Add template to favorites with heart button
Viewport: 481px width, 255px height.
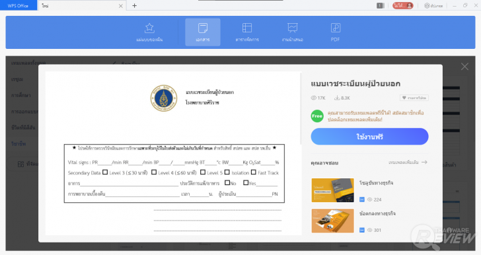click(x=414, y=98)
